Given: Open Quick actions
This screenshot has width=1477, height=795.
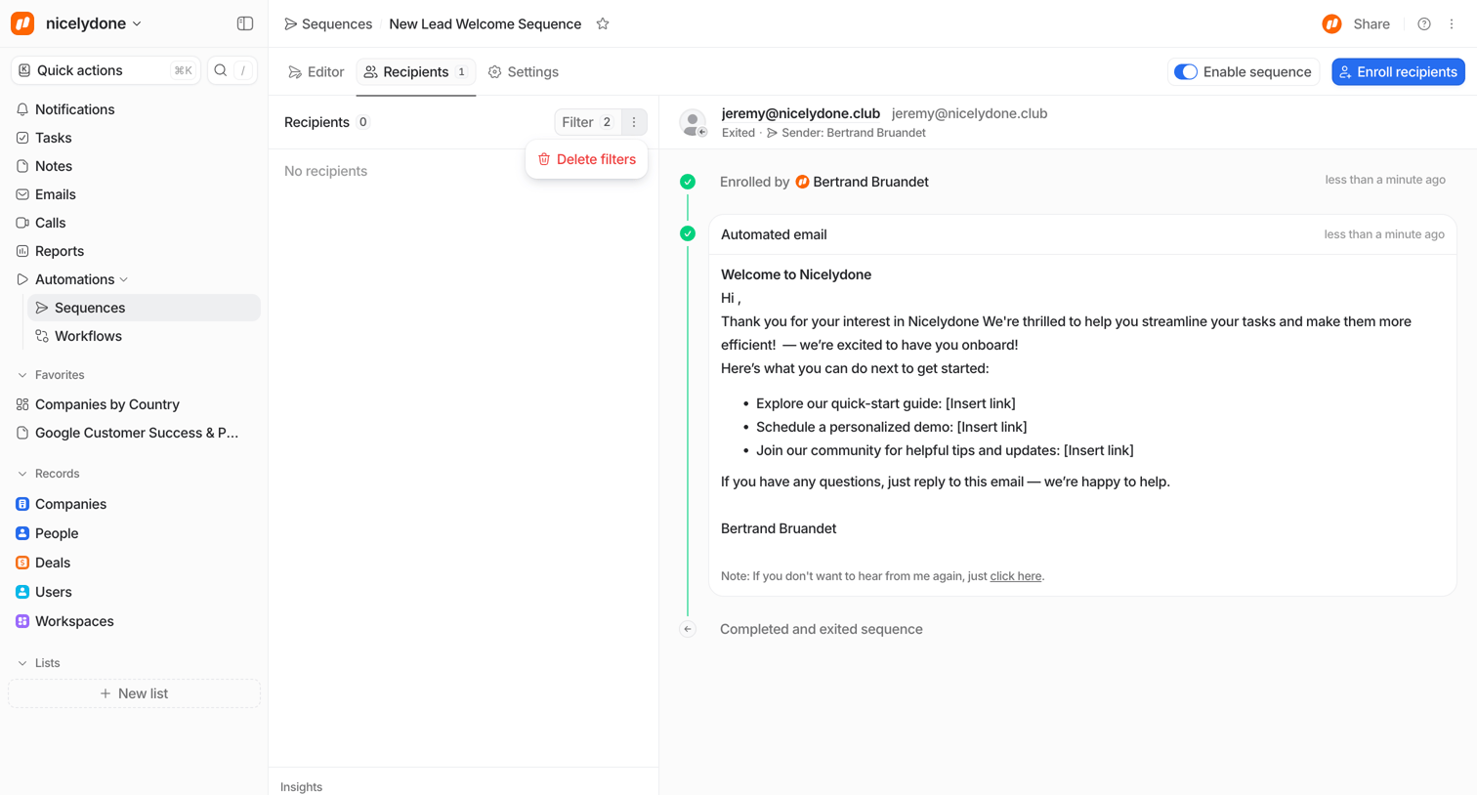Looking at the screenshot, I should [105, 70].
